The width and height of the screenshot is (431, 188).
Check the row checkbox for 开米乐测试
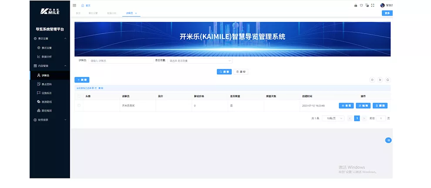79,106
